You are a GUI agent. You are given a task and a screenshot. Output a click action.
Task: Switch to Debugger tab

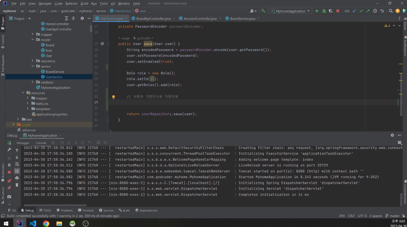pos(23,143)
